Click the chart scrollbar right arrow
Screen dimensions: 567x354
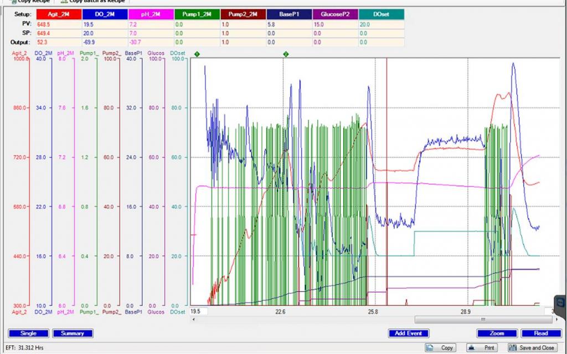(556, 319)
